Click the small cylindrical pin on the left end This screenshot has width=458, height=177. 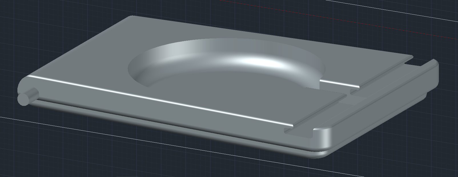coord(26,97)
